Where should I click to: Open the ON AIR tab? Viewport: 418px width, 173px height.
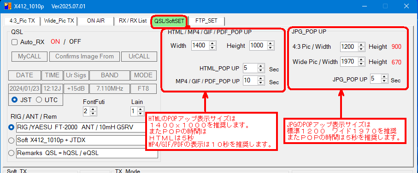point(96,21)
